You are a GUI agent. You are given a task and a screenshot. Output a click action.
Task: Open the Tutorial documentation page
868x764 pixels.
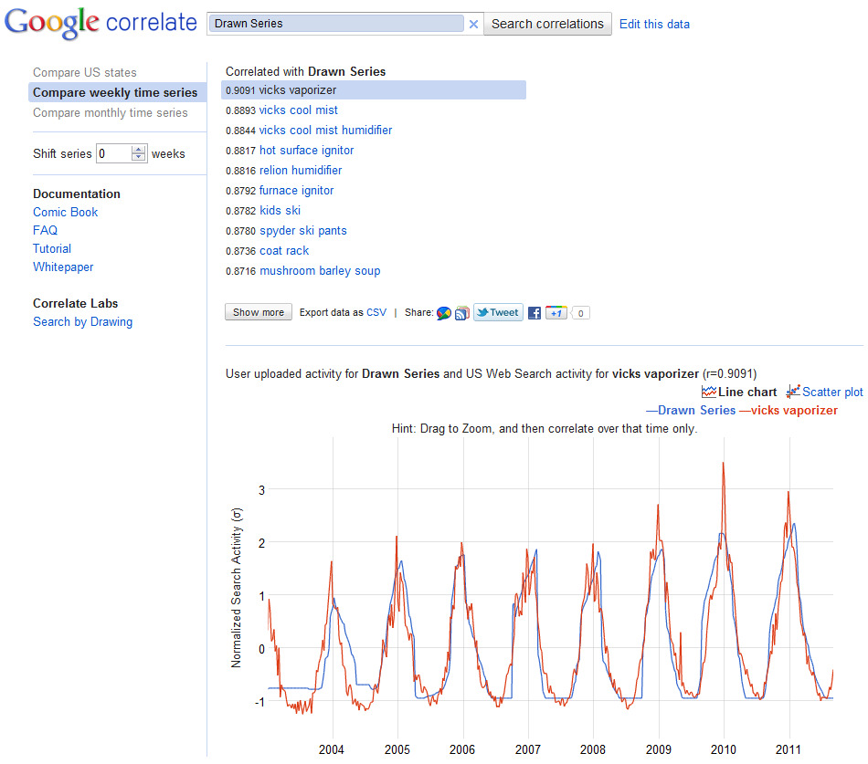click(x=52, y=248)
